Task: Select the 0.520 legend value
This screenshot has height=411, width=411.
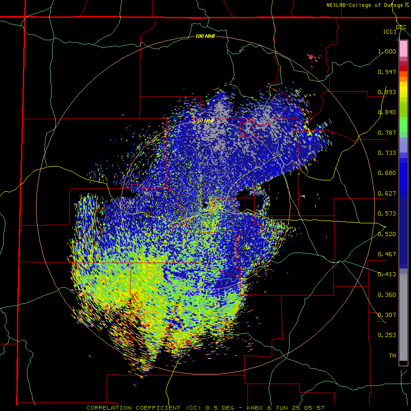Action: coord(387,234)
